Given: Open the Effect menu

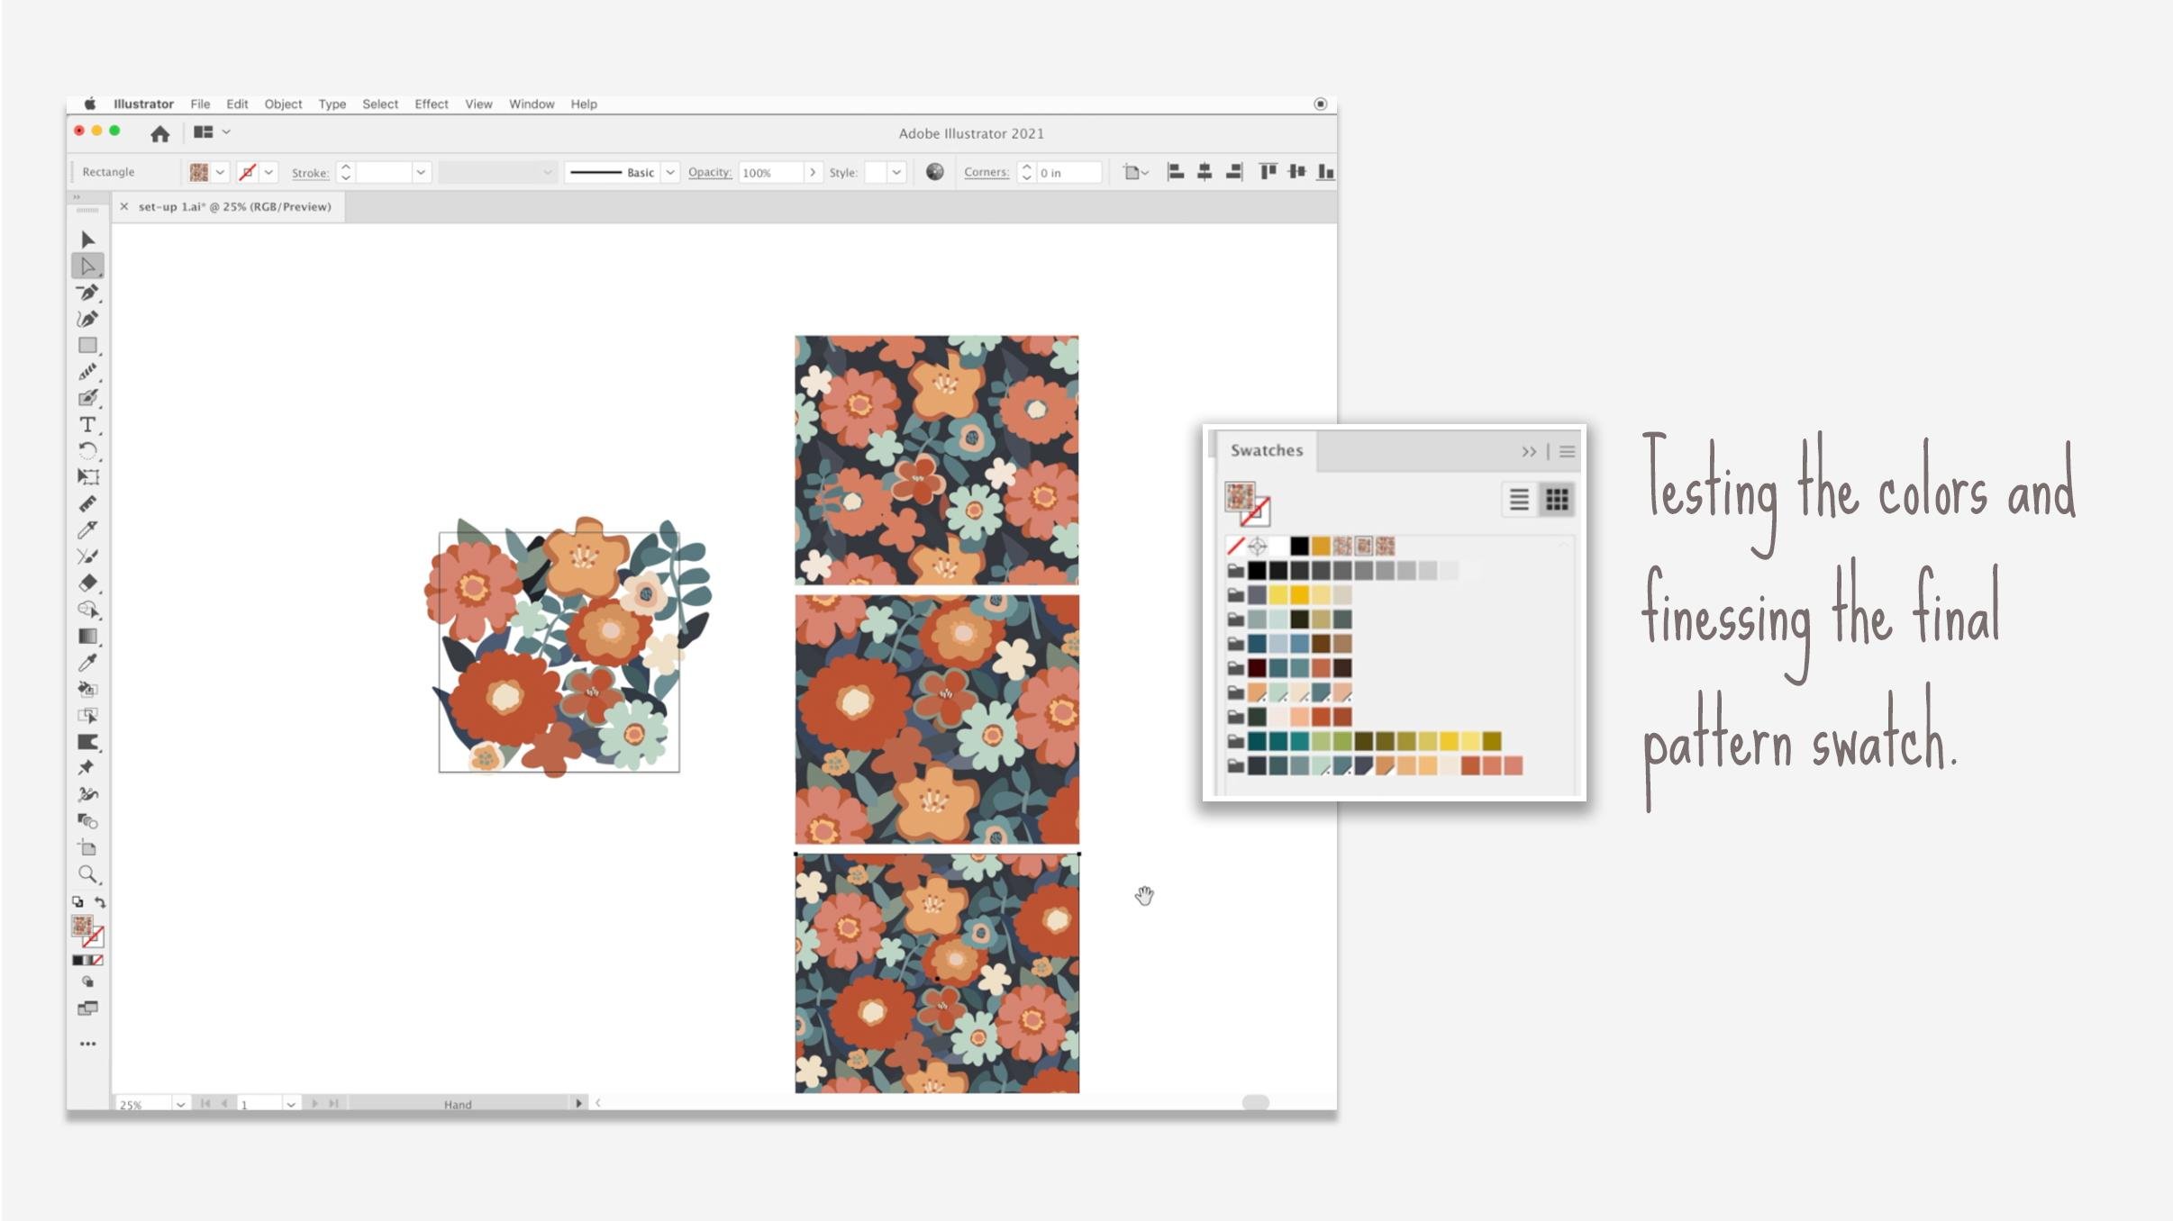Looking at the screenshot, I should pos(431,104).
